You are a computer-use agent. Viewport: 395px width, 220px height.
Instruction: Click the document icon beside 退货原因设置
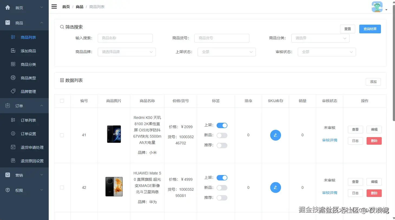13,161
